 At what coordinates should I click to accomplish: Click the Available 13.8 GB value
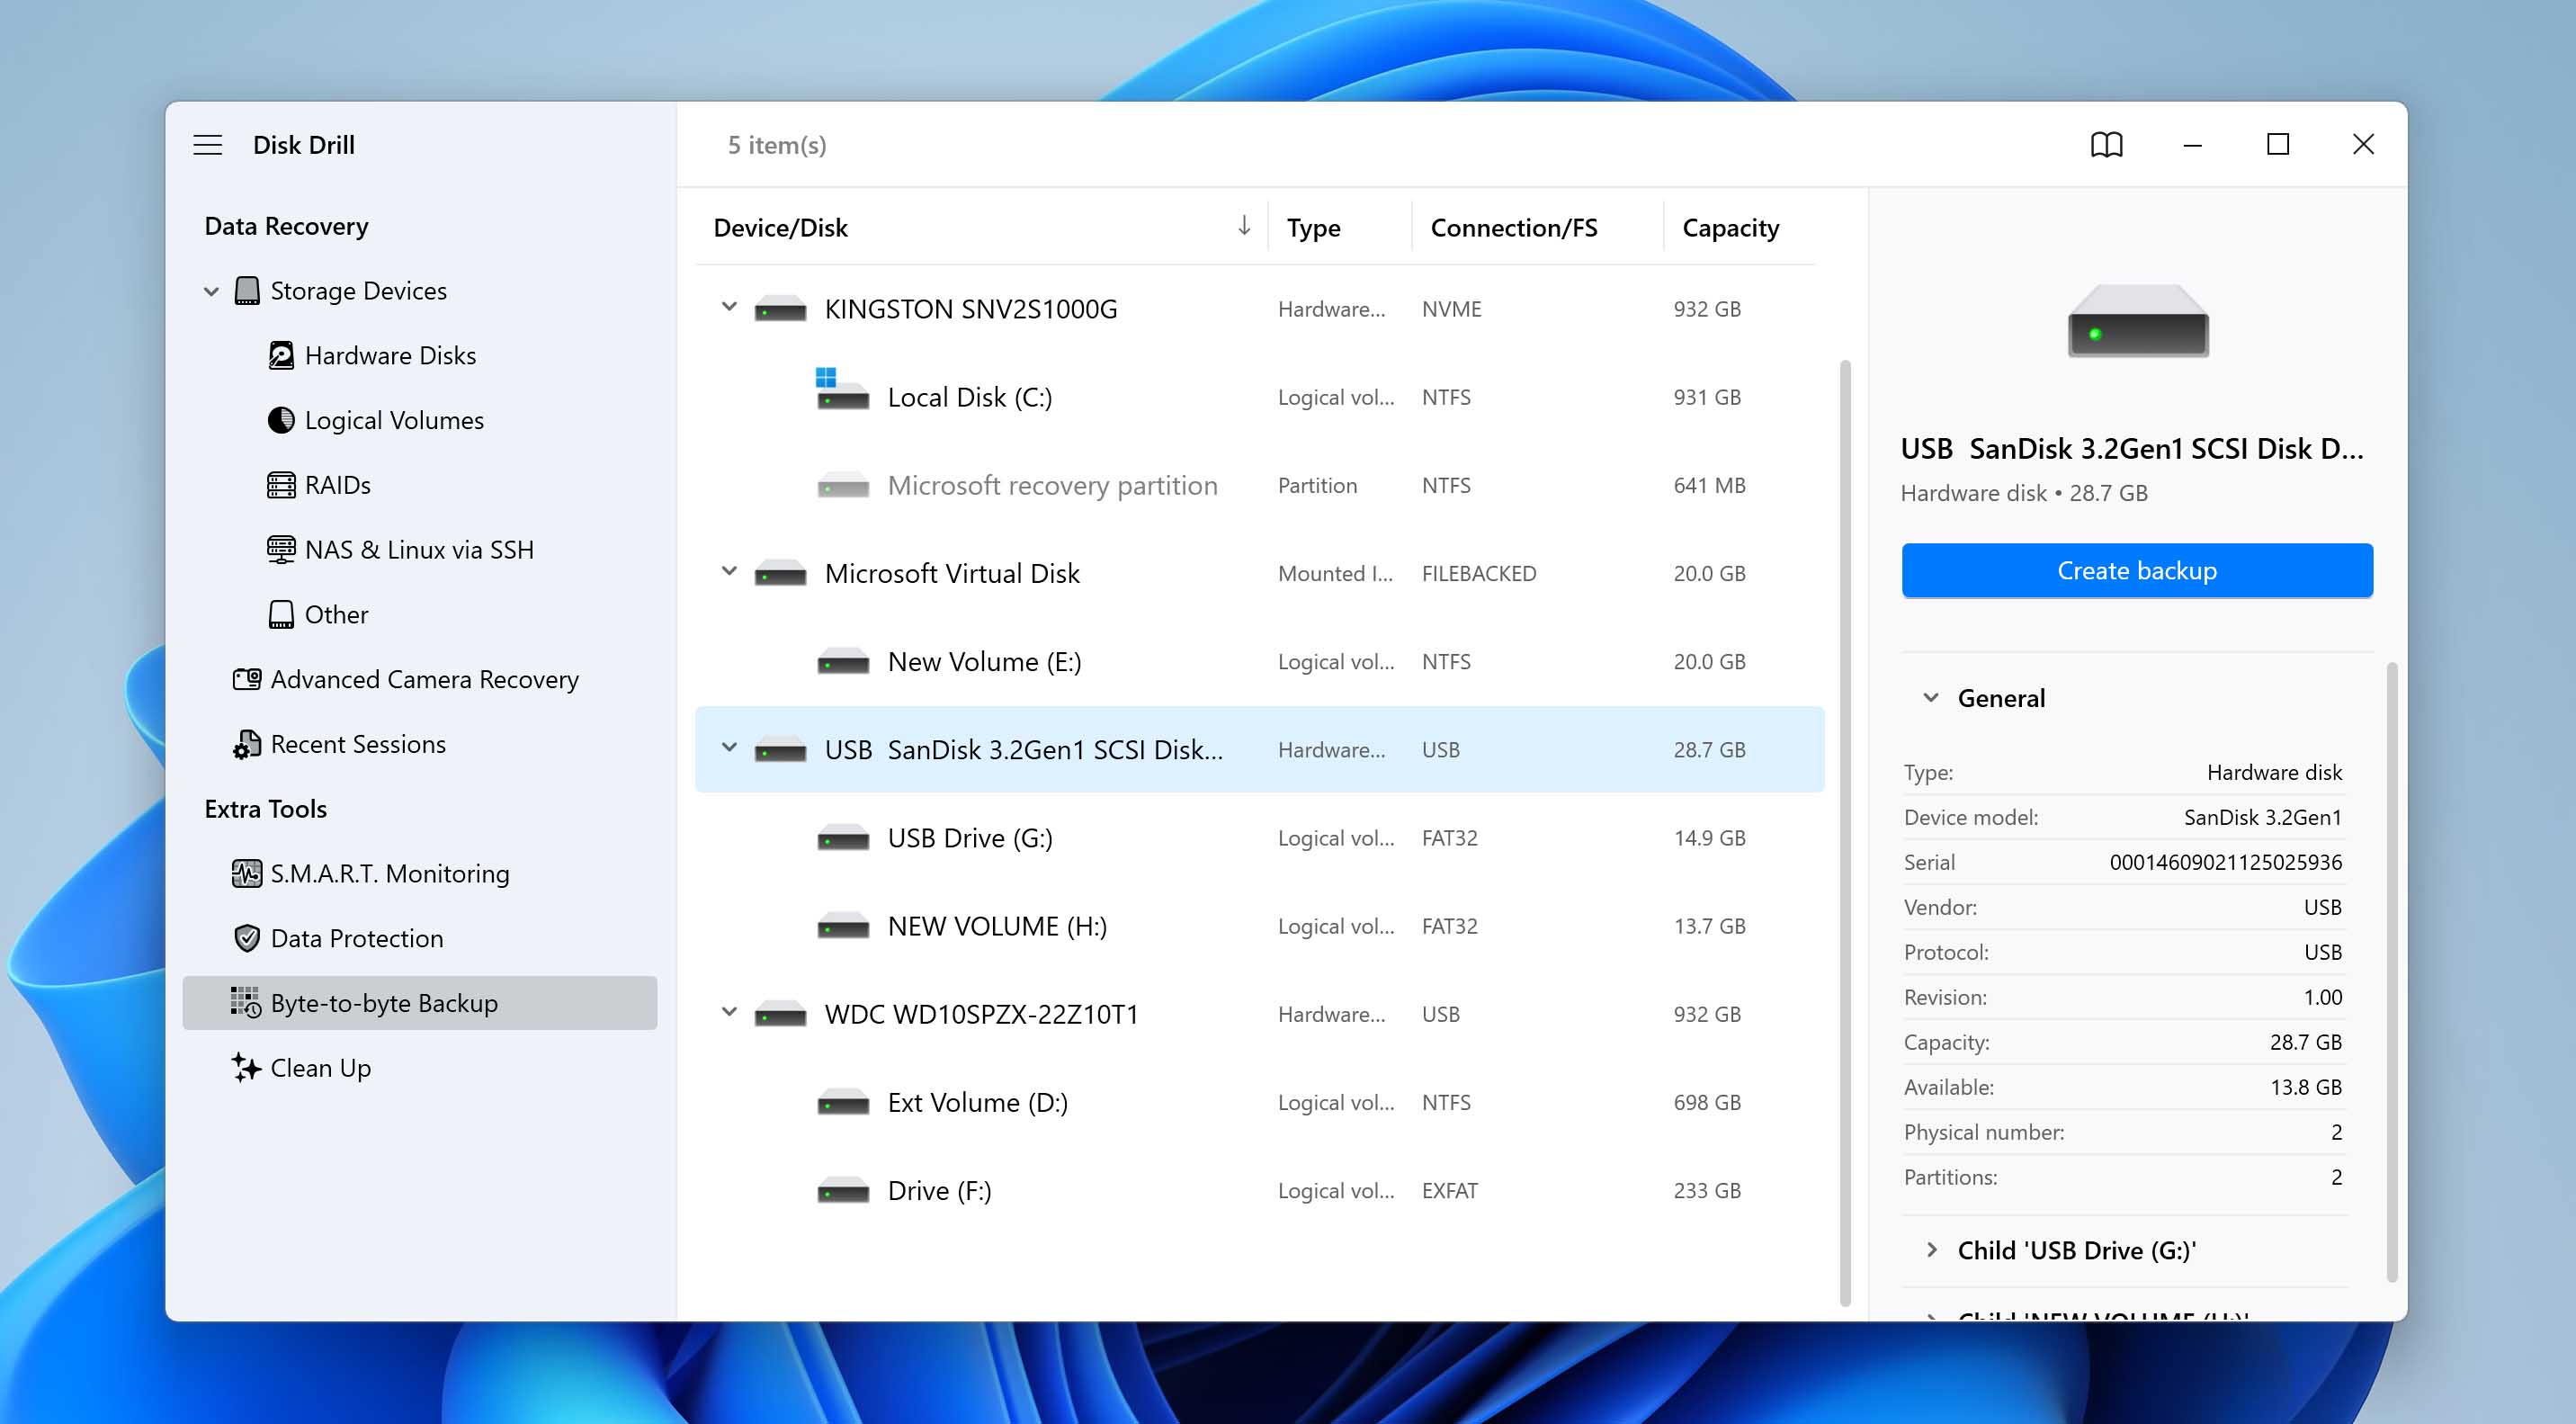(2305, 1086)
